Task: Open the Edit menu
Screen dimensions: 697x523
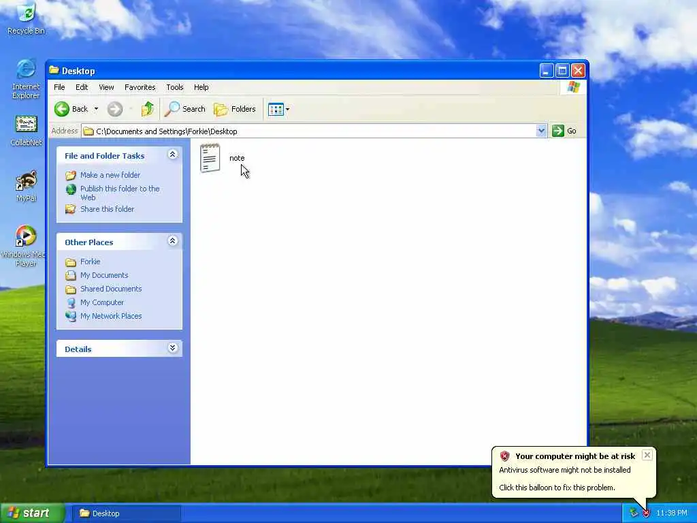Action: click(x=82, y=87)
